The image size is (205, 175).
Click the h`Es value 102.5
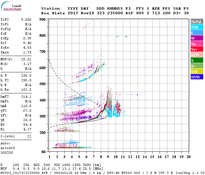pos(26,90)
